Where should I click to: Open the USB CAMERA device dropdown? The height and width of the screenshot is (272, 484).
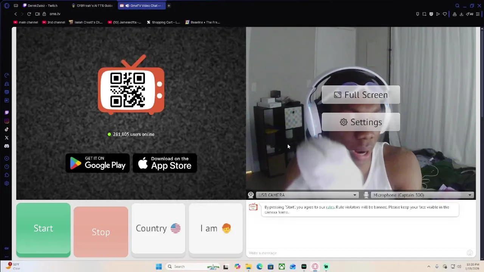pyautogui.click(x=307, y=195)
